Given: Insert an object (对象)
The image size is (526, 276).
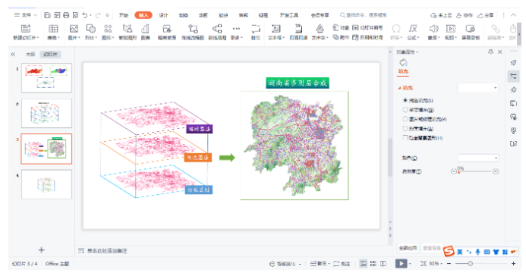Looking at the screenshot, I should click(341, 28).
